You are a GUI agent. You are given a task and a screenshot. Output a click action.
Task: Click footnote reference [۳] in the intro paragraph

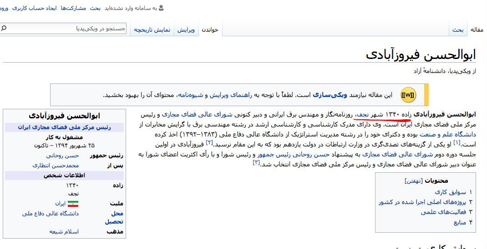pos(256,162)
